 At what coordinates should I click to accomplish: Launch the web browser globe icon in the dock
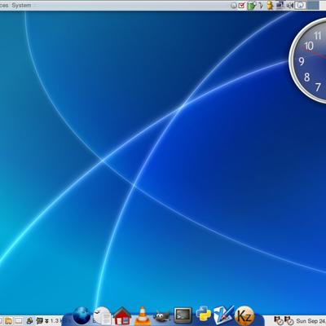click(x=81, y=316)
